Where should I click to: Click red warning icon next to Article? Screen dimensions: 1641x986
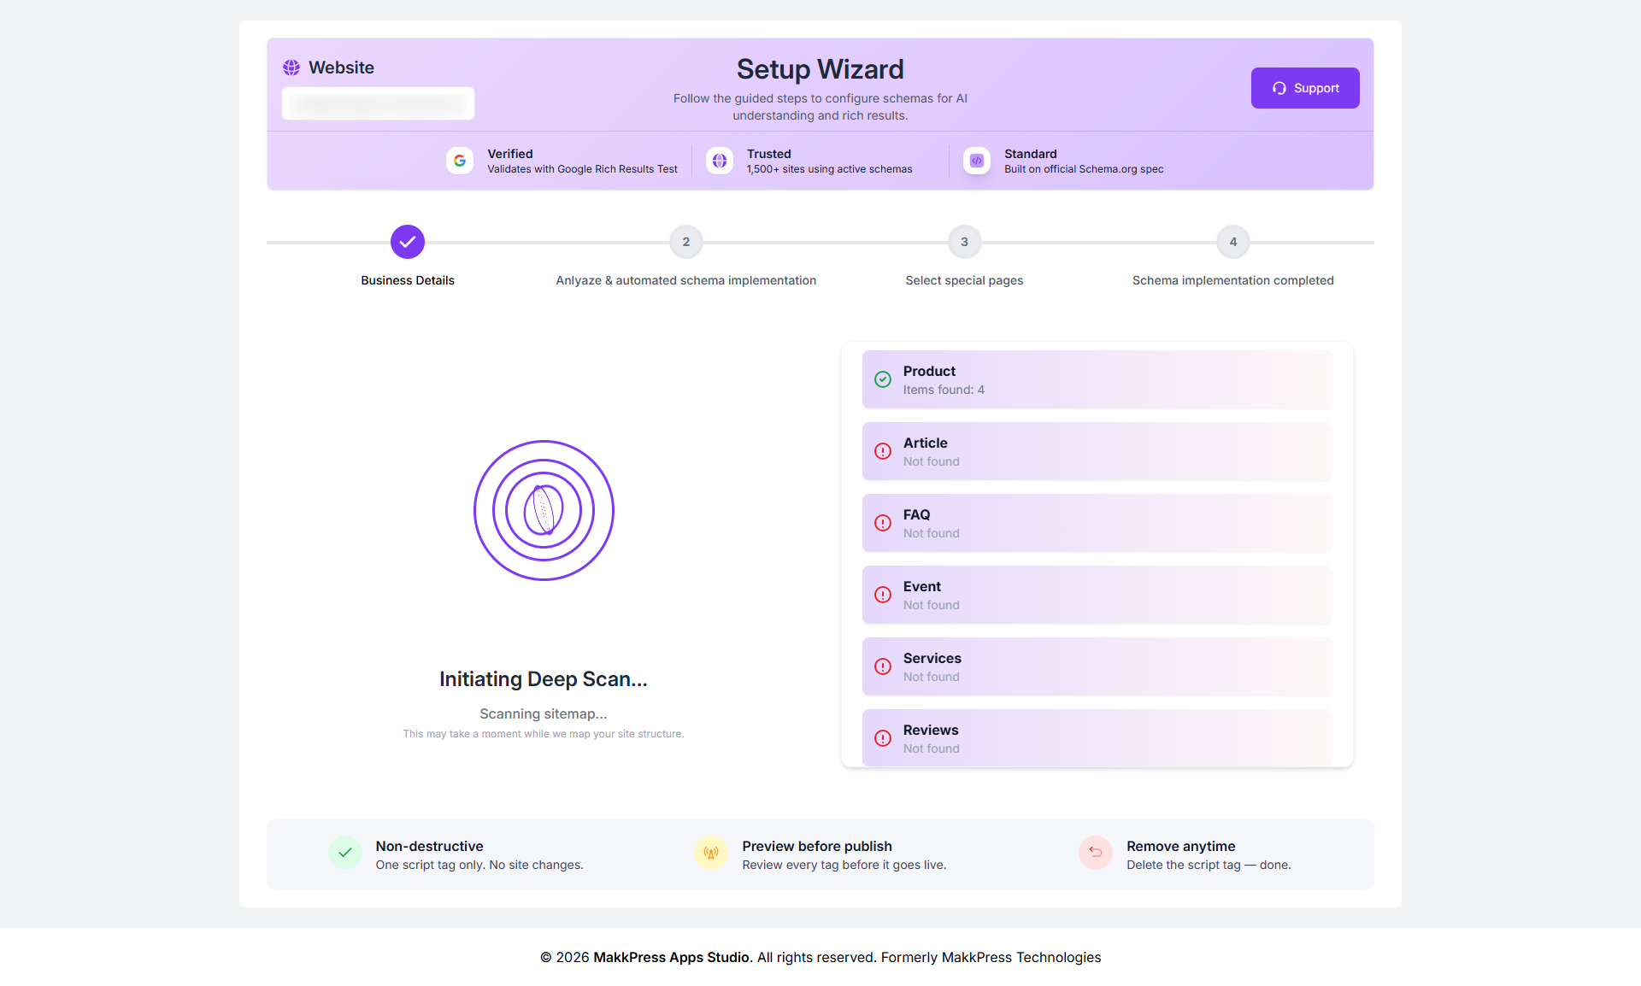[x=883, y=451]
